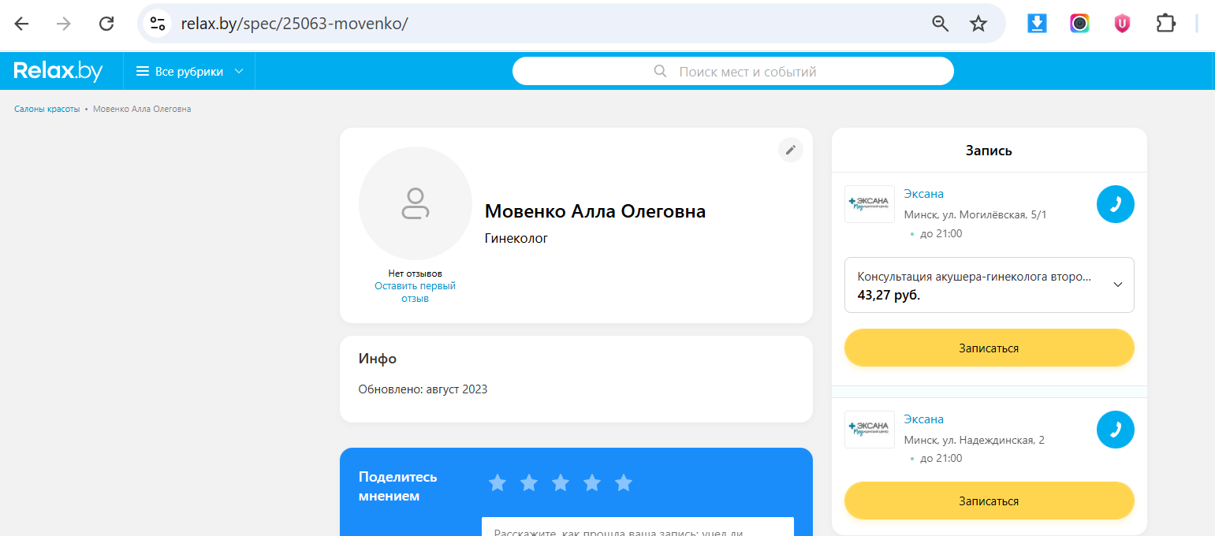
Task: Open the blue download extension icon
Action: coord(1037,24)
